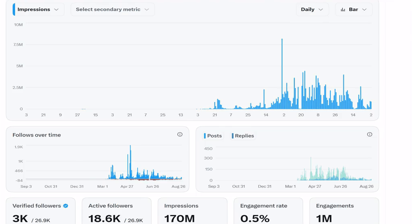Click the 10M y-axis label
The width and height of the screenshot is (412, 224).
18,25
